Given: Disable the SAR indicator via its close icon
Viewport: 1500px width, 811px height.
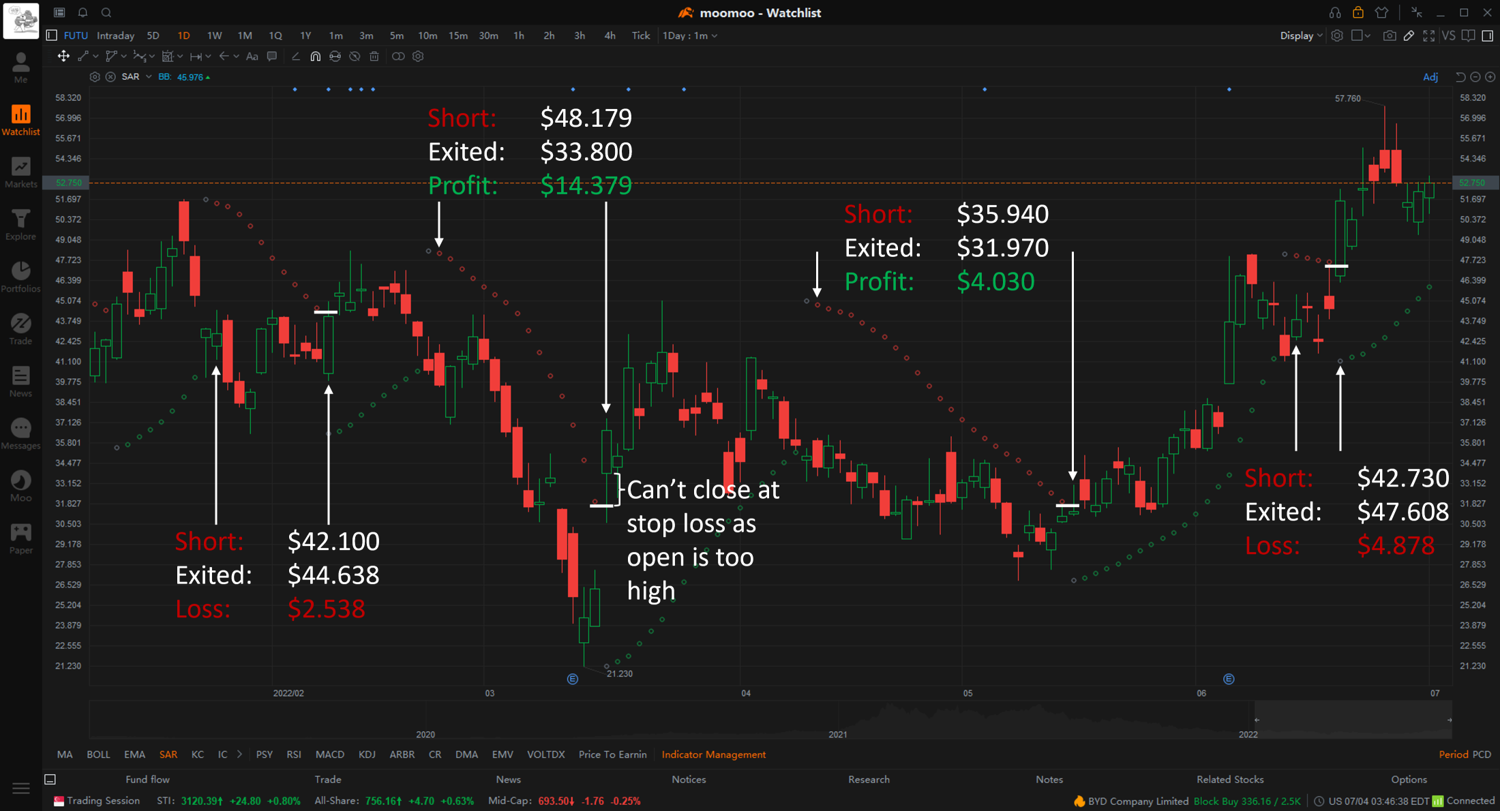Looking at the screenshot, I should [111, 77].
